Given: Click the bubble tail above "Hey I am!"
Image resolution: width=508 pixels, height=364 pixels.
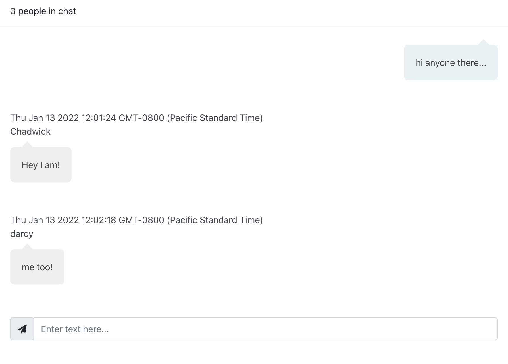Looking at the screenshot, I should click(x=27, y=145).
